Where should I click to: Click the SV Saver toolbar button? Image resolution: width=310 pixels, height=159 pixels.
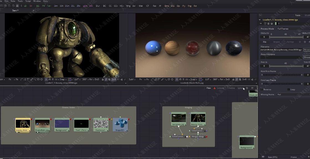point(31,6)
